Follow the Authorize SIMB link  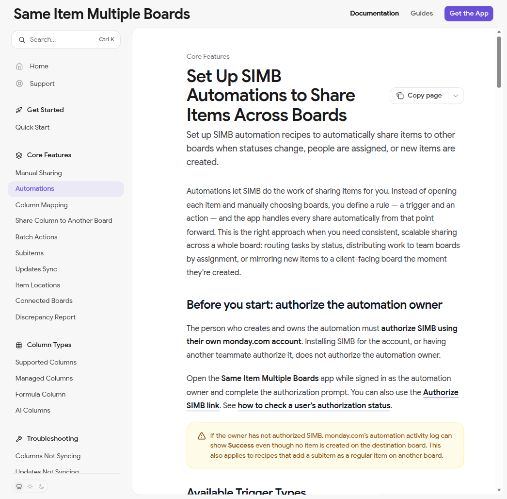[x=441, y=393]
